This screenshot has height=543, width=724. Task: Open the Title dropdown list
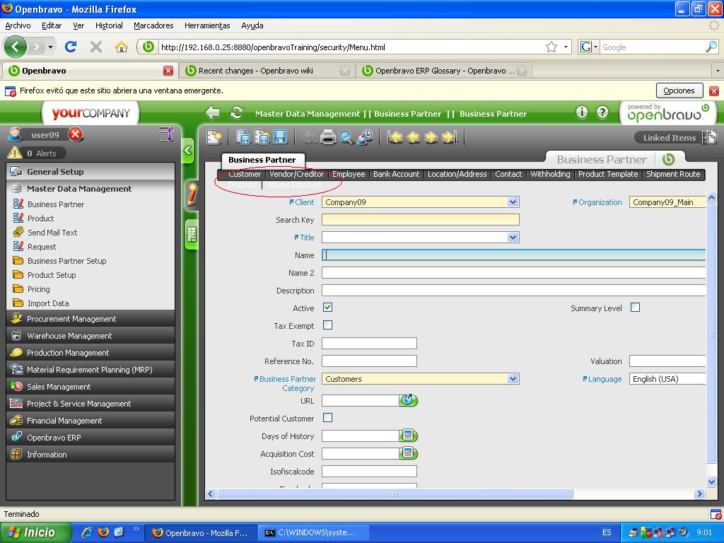coord(513,238)
